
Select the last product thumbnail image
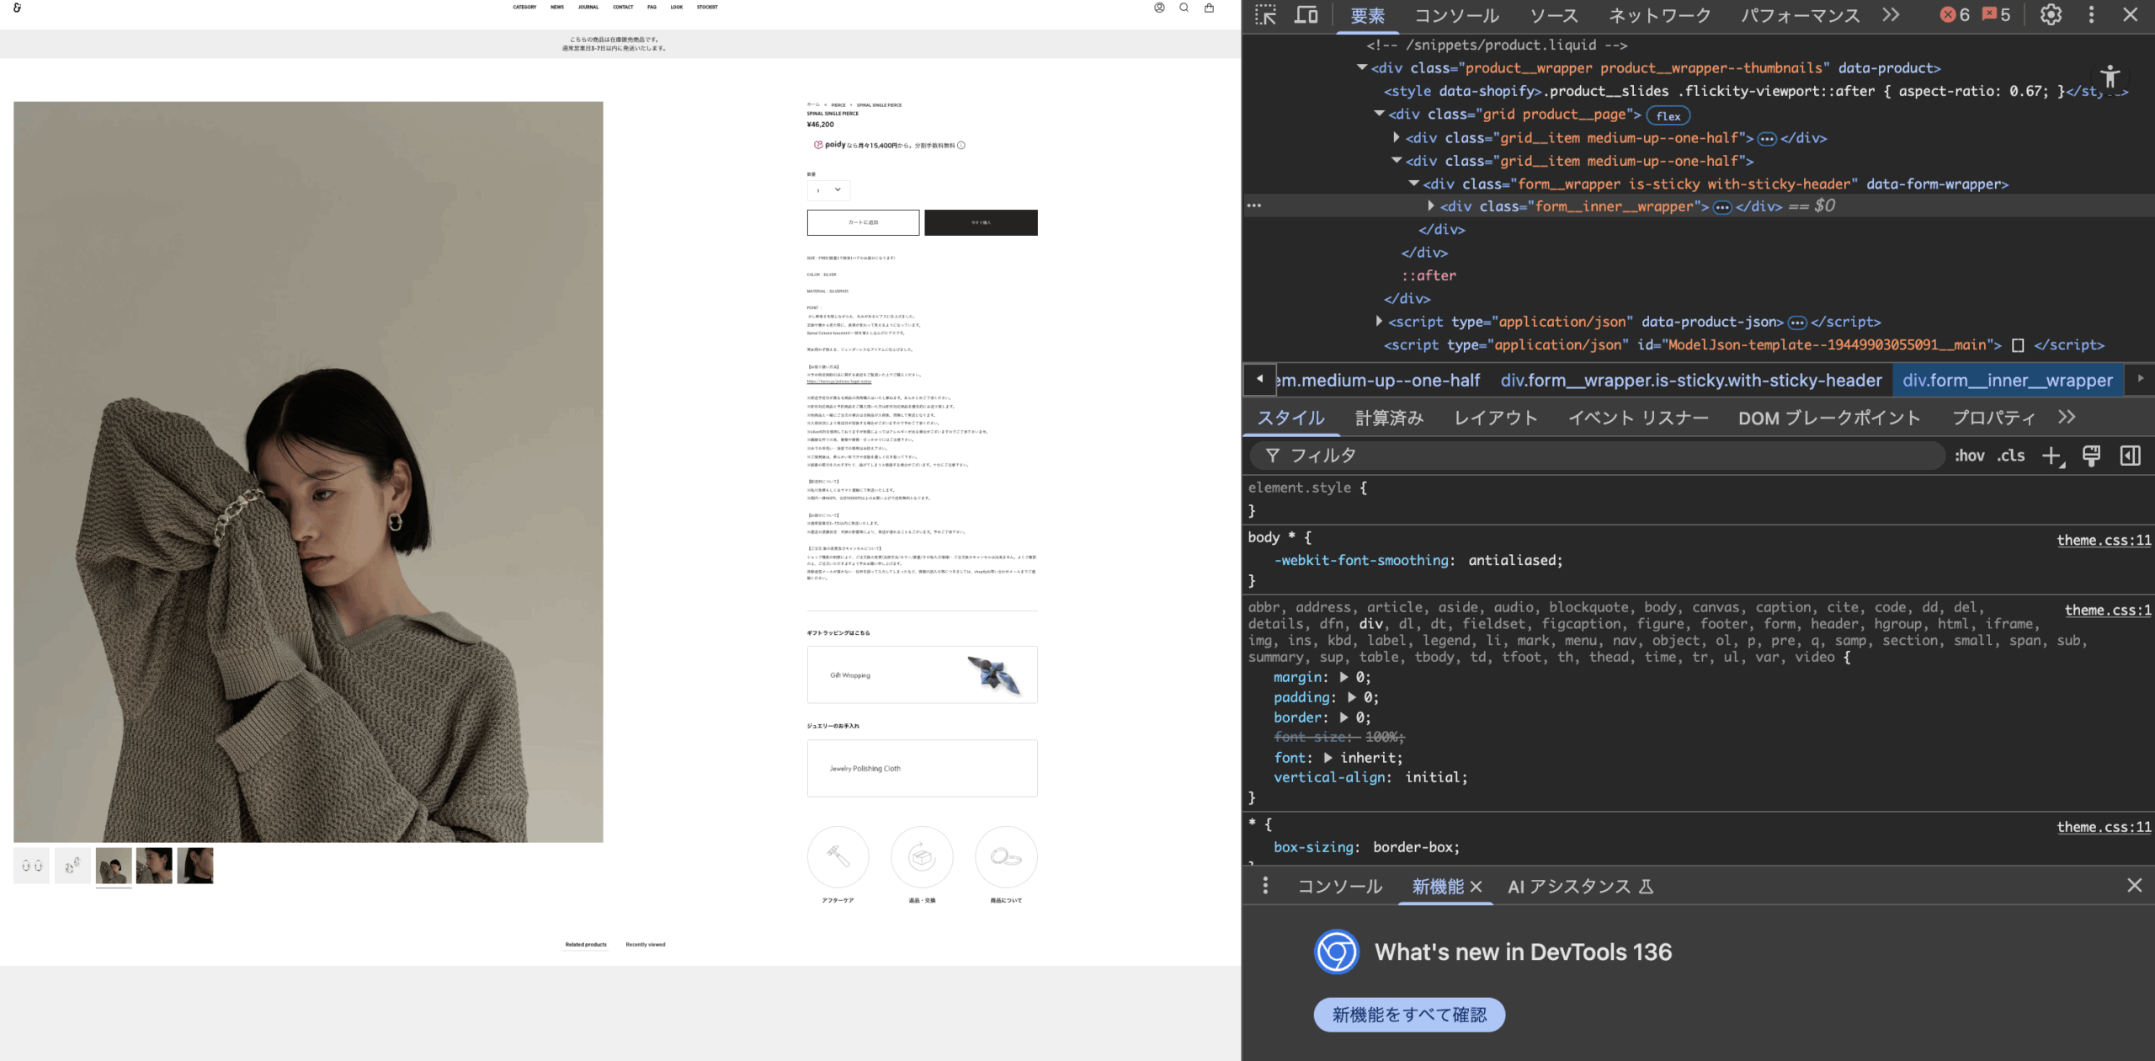pyautogui.click(x=195, y=866)
